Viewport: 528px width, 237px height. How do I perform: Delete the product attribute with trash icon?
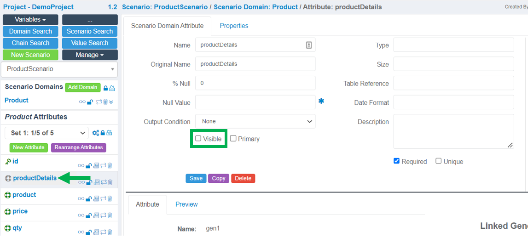pyautogui.click(x=110, y=199)
